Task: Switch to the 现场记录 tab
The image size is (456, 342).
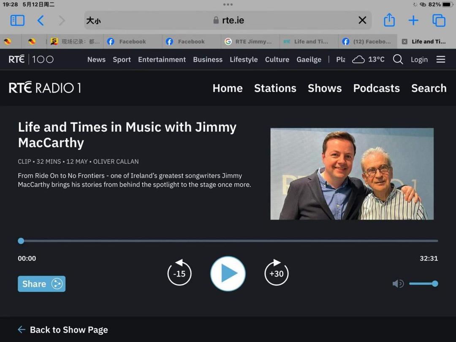Action: (x=75, y=41)
